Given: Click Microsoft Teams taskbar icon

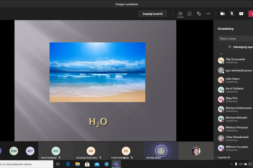Looking at the screenshot, I should pos(116,164).
